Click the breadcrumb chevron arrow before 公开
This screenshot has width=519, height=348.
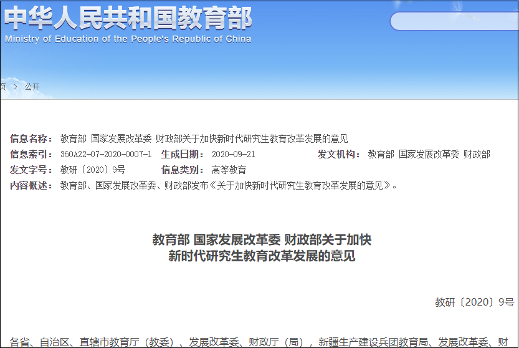point(16,87)
